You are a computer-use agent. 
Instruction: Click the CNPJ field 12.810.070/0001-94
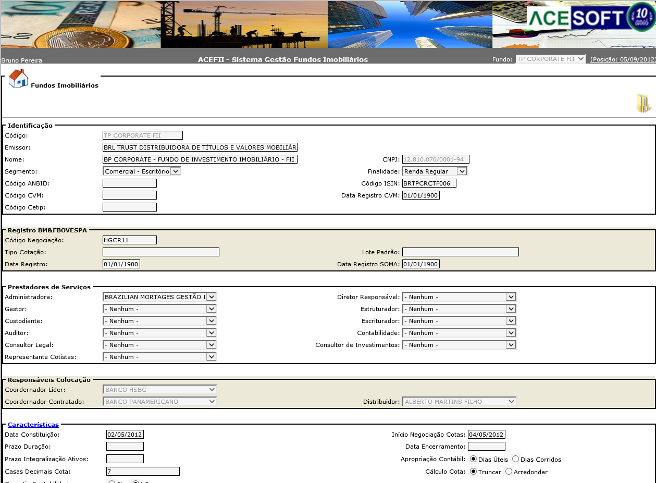point(436,159)
